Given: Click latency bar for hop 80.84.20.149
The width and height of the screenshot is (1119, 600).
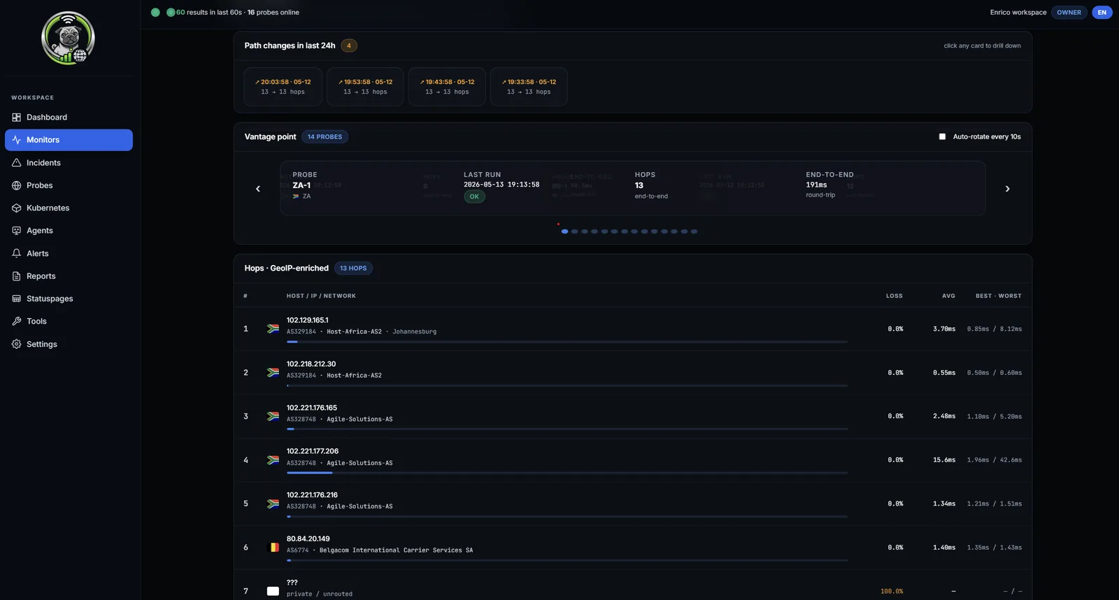Looking at the screenshot, I should [x=567, y=560].
